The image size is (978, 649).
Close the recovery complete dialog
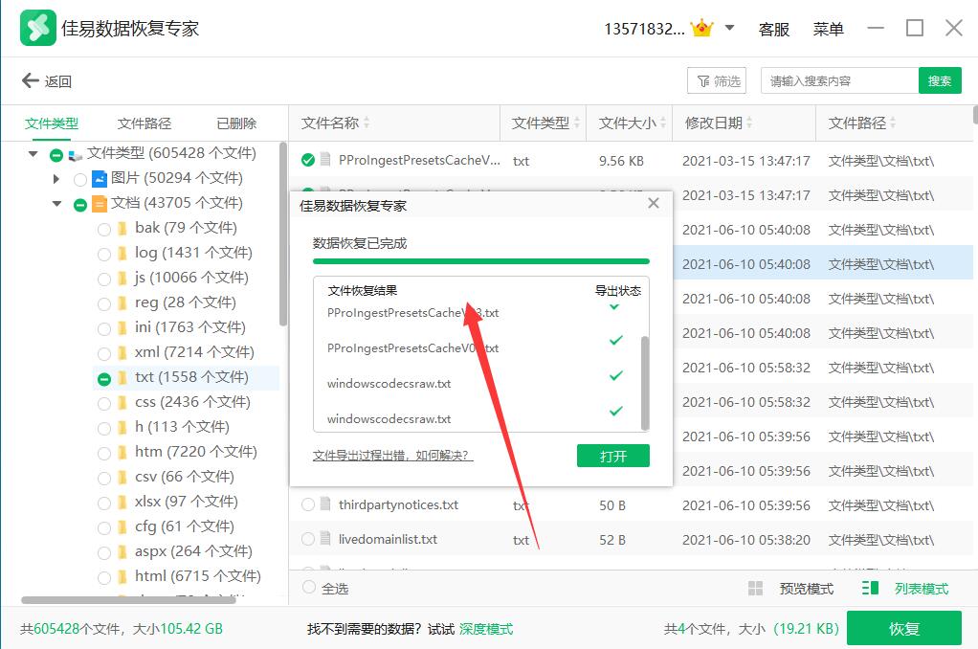coord(653,203)
